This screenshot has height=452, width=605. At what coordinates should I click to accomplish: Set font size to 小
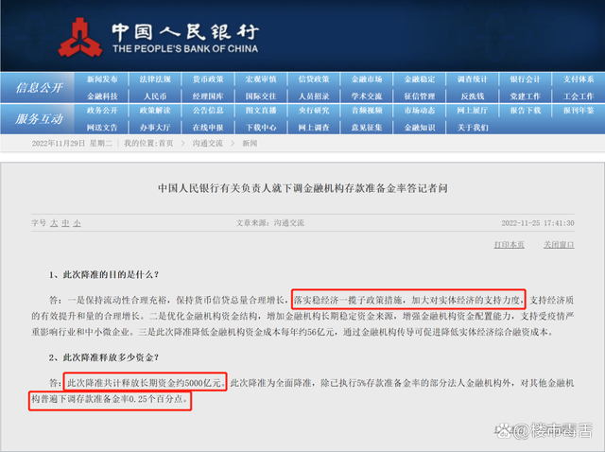(77, 223)
